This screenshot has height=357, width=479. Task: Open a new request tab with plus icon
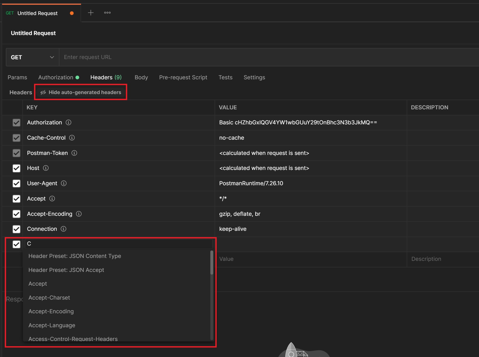[x=91, y=13]
